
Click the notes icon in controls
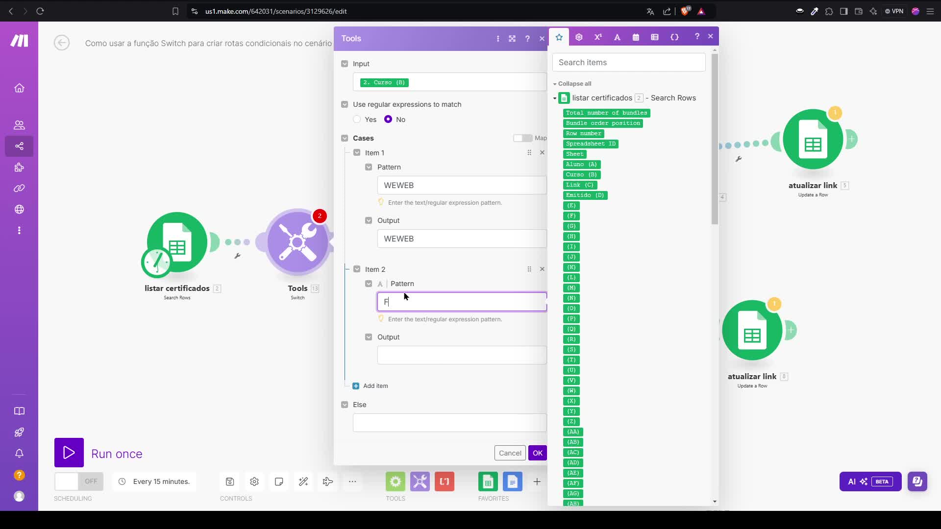279,482
